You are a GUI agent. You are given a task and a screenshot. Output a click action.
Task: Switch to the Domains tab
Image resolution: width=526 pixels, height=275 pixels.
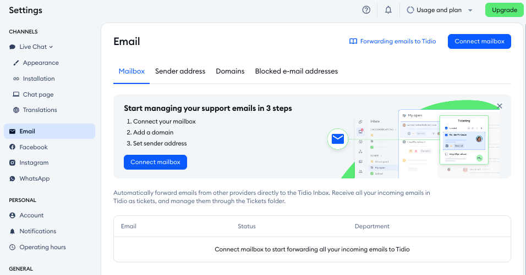click(x=230, y=71)
